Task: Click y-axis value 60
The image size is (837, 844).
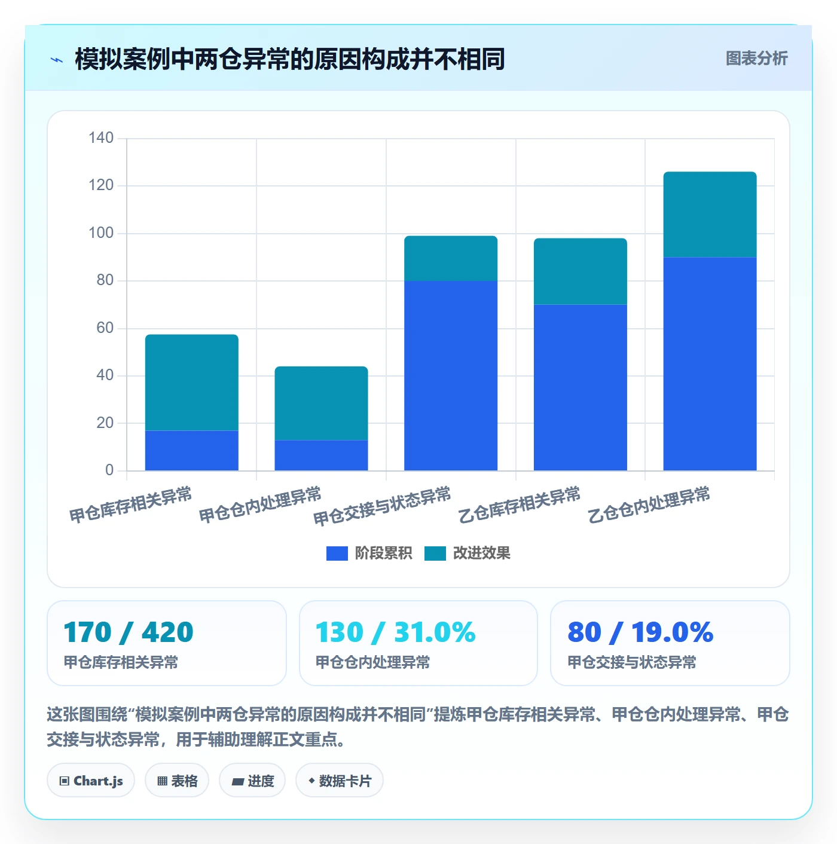Action: click(x=105, y=328)
